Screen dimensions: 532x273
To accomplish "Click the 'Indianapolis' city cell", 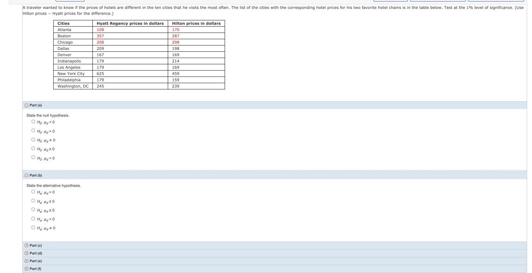I will coord(73,61).
